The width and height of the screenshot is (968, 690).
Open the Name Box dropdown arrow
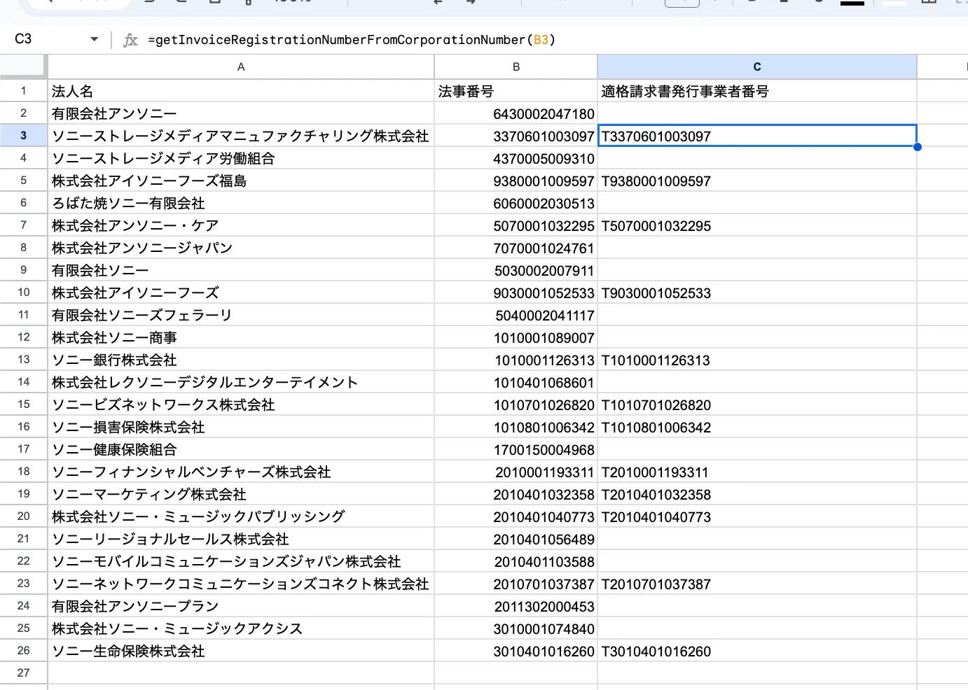coord(95,39)
